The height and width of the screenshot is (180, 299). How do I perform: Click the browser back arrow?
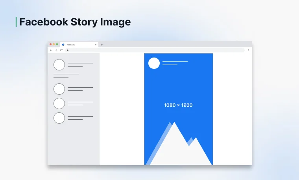tap(51, 50)
